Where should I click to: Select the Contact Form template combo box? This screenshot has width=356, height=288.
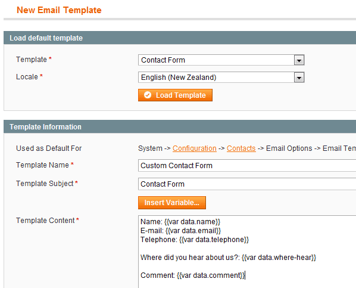[221, 60]
